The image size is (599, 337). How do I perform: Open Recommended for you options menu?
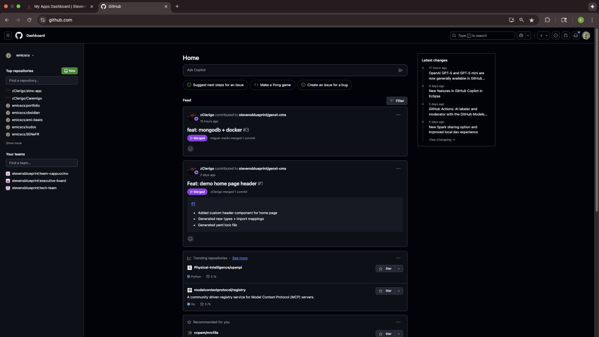point(398,322)
